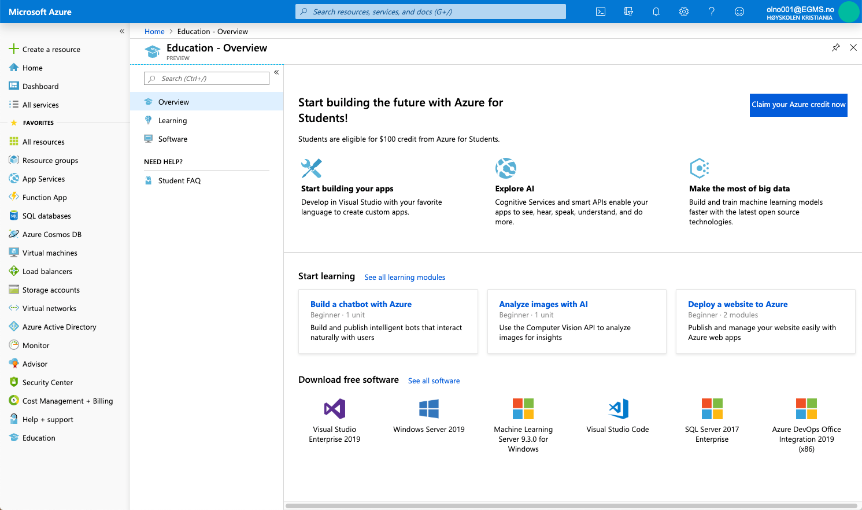The width and height of the screenshot is (862, 510).
Task: Open the help question mark menu
Action: click(712, 12)
